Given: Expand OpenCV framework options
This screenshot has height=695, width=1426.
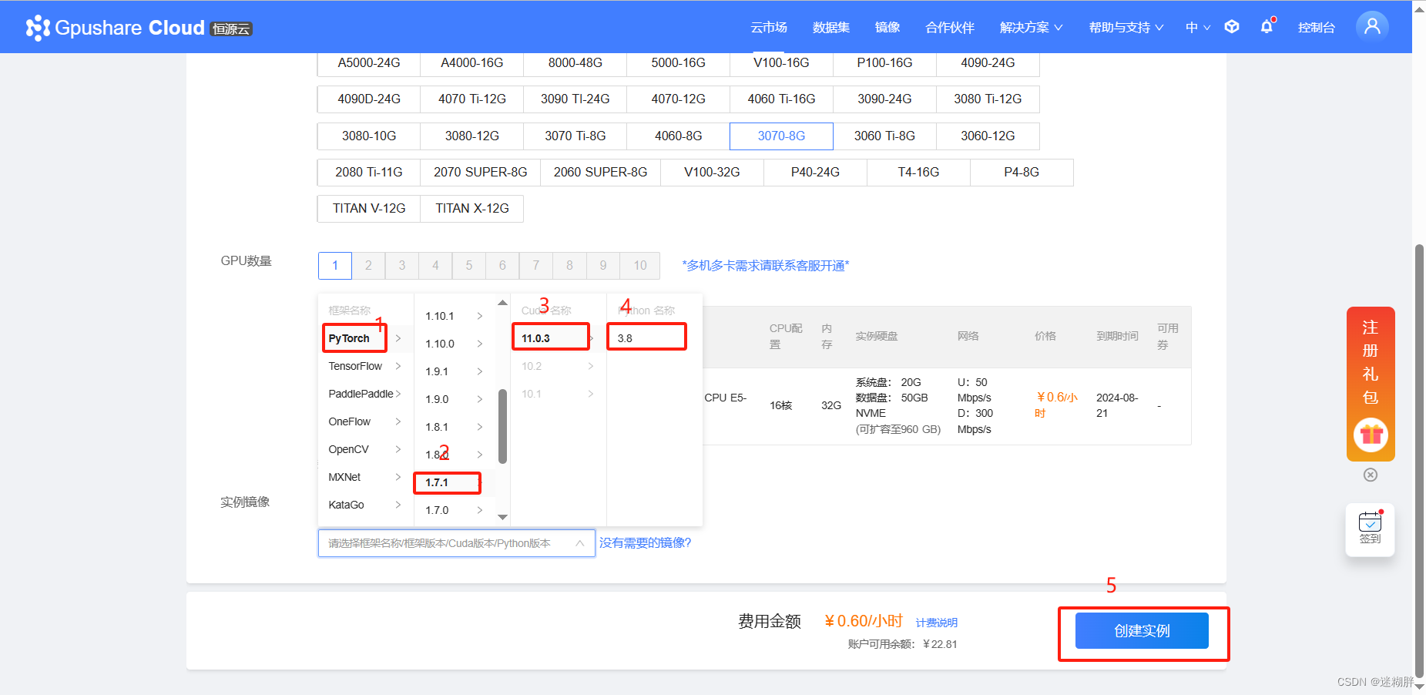Looking at the screenshot, I should 365,449.
